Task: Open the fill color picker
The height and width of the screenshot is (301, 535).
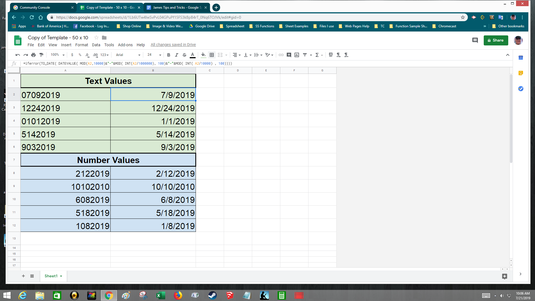Action: click(x=203, y=55)
